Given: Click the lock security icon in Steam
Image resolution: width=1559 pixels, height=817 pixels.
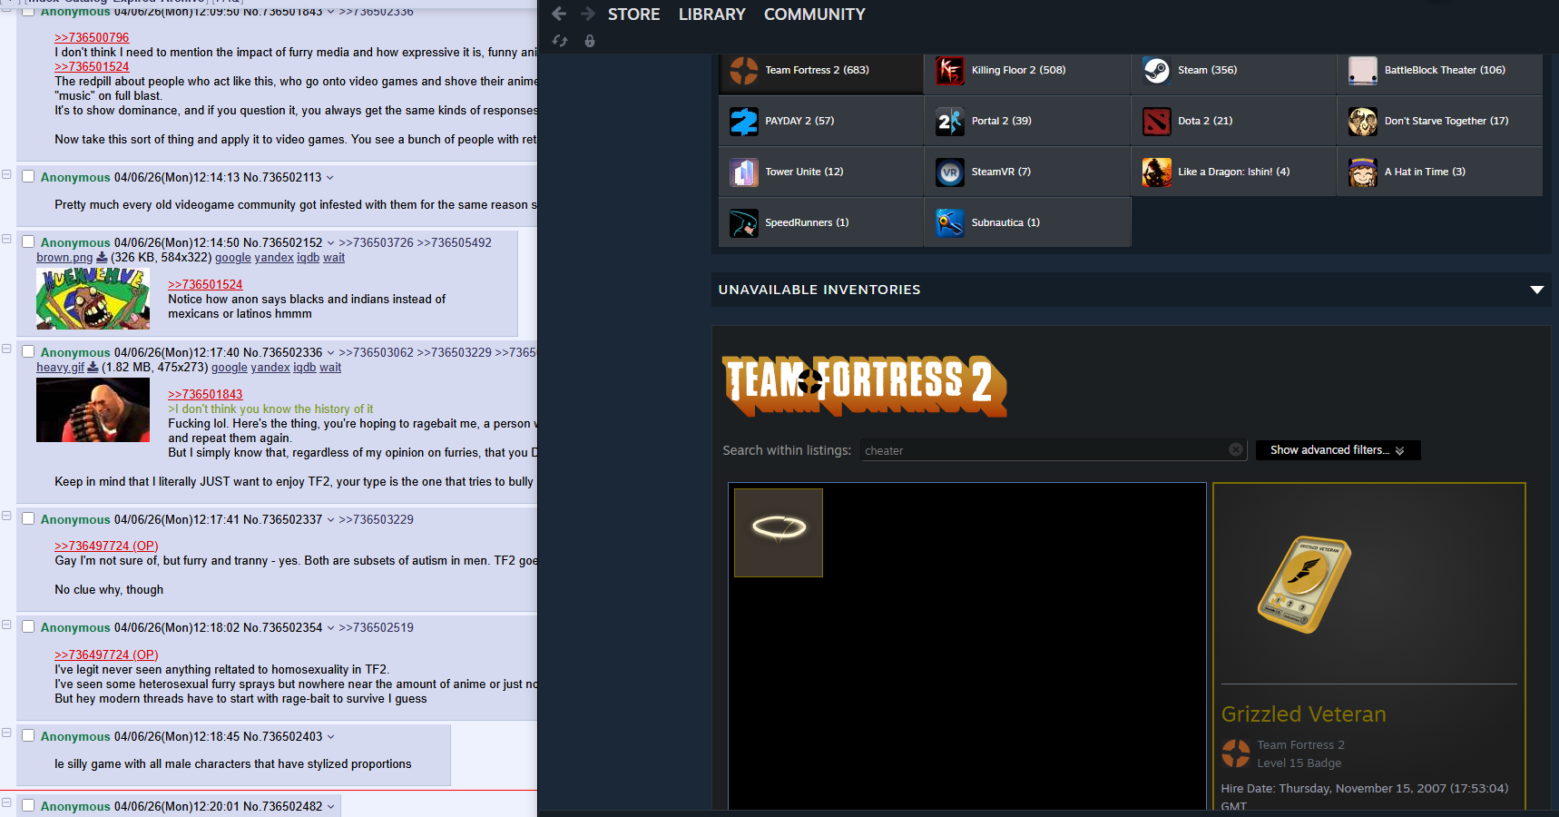Looking at the screenshot, I should coord(590,41).
